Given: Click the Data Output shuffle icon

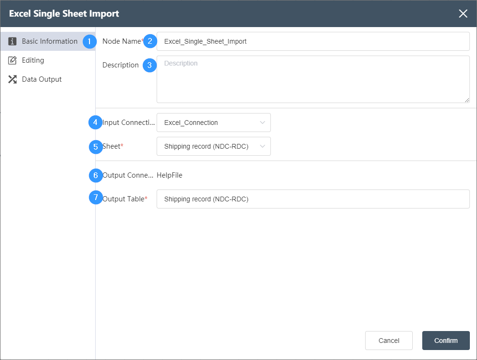Looking at the screenshot, I should pyautogui.click(x=12, y=79).
